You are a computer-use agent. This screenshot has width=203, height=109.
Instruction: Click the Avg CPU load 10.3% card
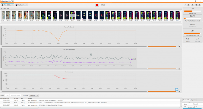tap(192, 18)
